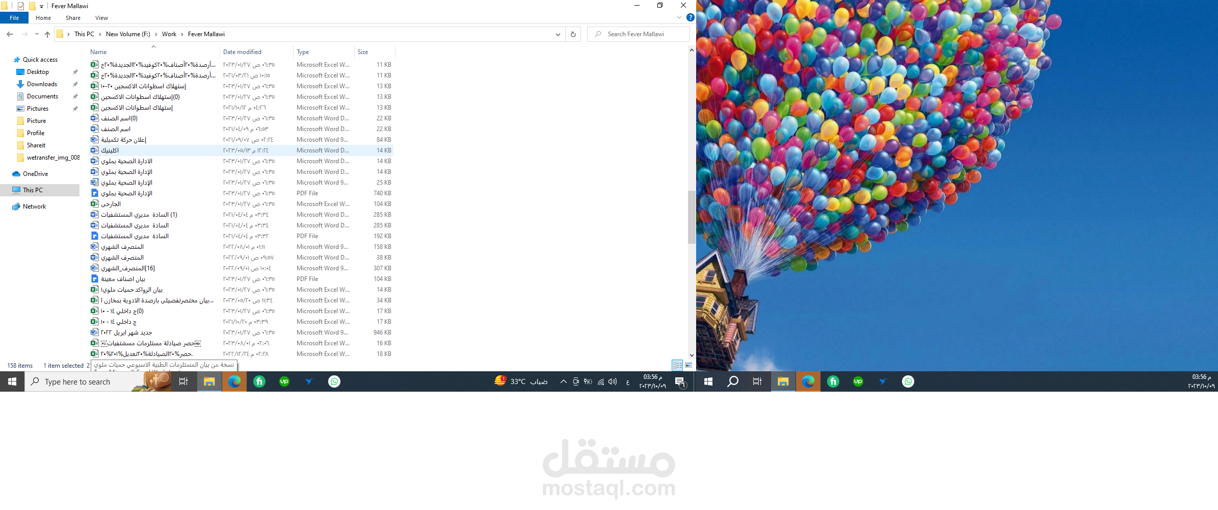The width and height of the screenshot is (1218, 510).
Task: Open Desktop in the navigation pane
Action: [38, 72]
